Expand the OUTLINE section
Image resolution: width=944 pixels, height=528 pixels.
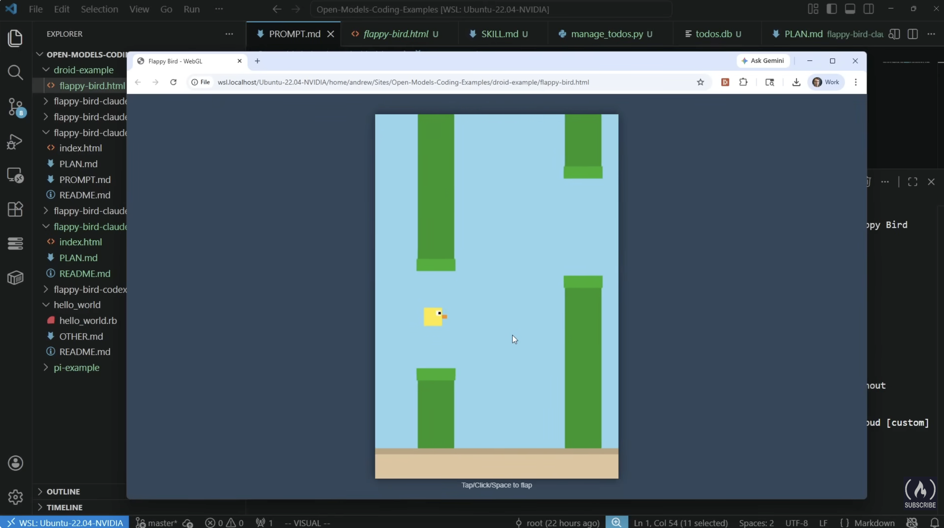click(63, 491)
